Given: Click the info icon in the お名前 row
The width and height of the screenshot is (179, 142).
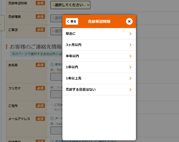Looking at the screenshot, I should tap(52, 65).
